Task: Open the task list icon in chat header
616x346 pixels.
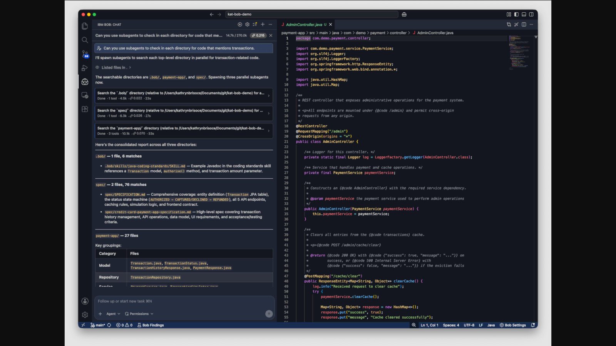Action: (255, 25)
